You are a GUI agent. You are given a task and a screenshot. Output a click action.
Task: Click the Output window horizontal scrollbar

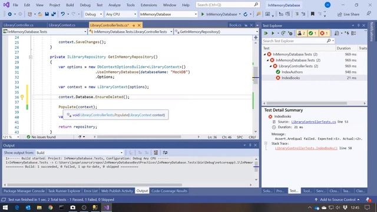95,185
